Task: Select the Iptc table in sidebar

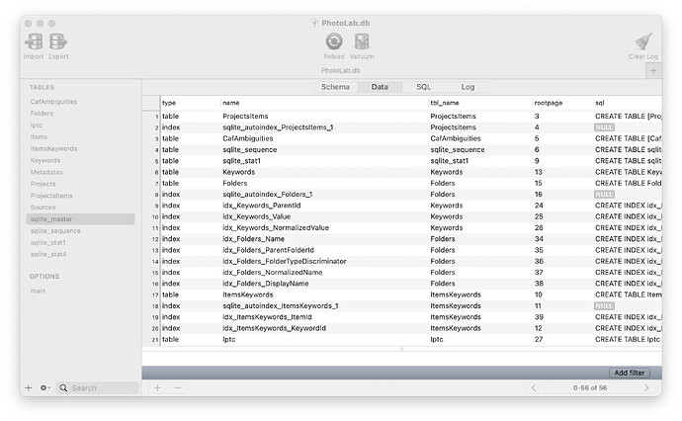Action: (x=37, y=126)
